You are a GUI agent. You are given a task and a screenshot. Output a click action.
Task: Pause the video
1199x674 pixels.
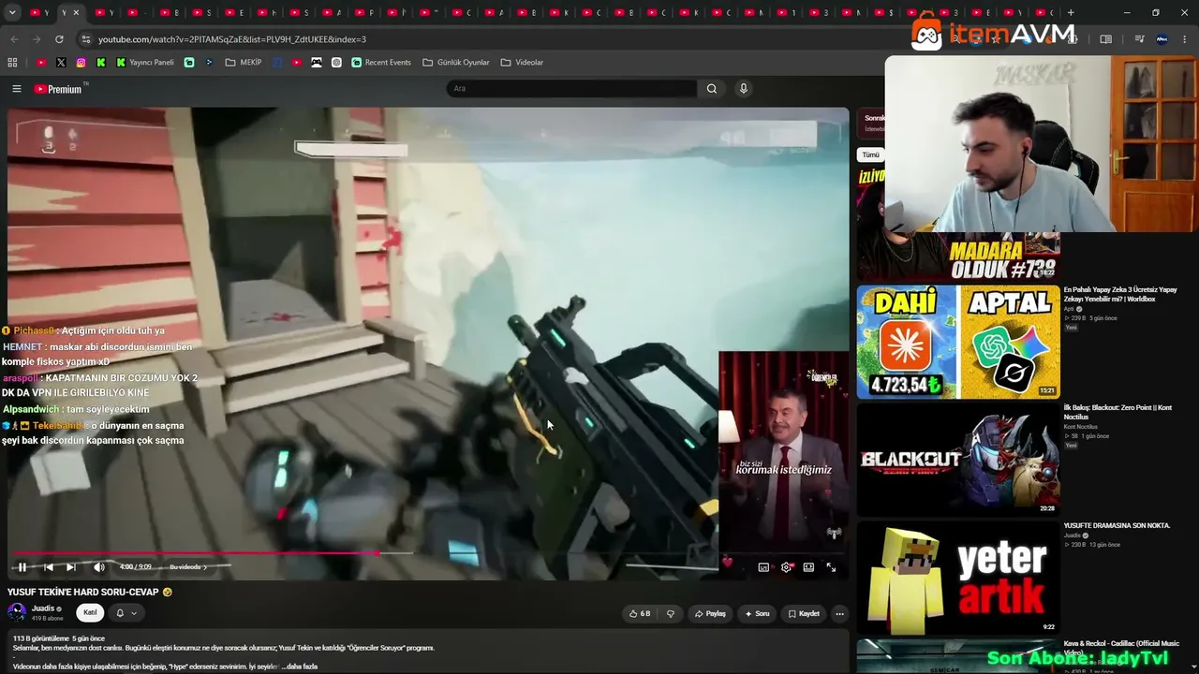tap(22, 567)
